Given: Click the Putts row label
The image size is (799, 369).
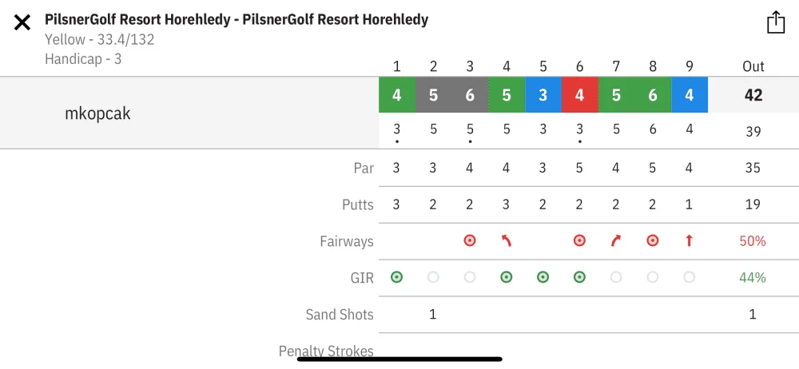Looking at the screenshot, I should point(358,205).
